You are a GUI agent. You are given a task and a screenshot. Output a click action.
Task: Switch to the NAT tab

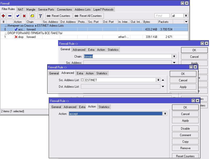click(20, 10)
